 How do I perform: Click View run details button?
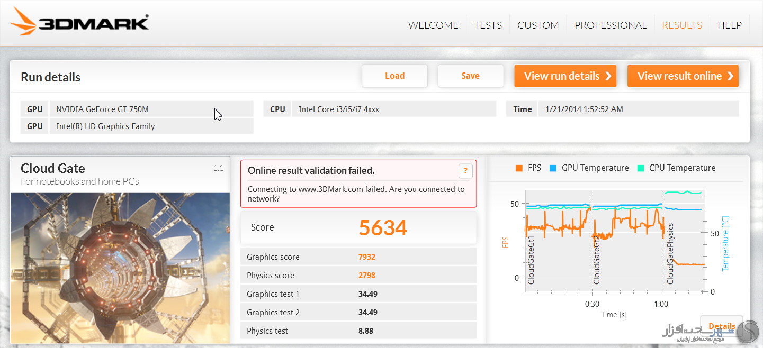tap(566, 76)
